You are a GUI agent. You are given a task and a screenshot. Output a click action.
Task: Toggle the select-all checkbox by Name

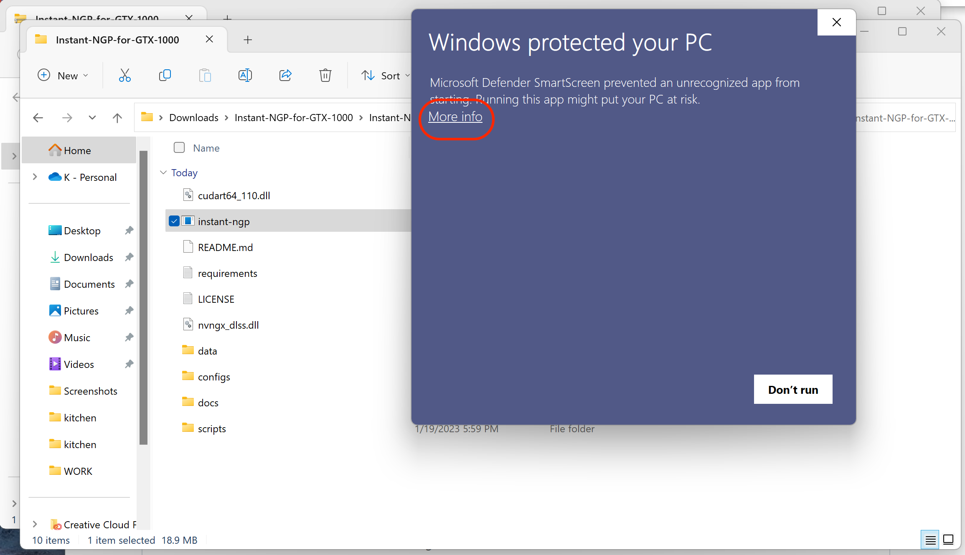(179, 147)
